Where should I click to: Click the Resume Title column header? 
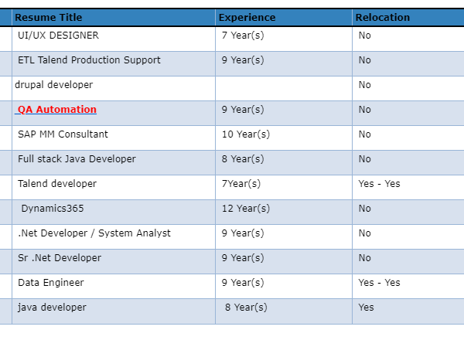click(x=48, y=17)
